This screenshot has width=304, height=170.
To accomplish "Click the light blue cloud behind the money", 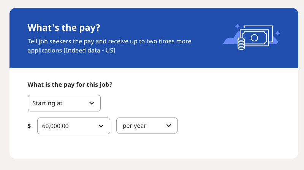I will pyautogui.click(x=228, y=40).
